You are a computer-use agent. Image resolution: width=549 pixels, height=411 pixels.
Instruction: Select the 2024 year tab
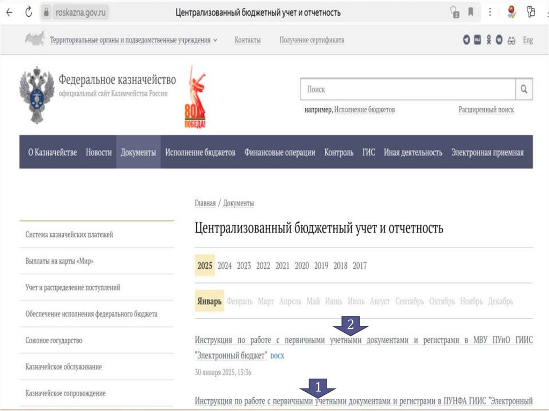[225, 266]
